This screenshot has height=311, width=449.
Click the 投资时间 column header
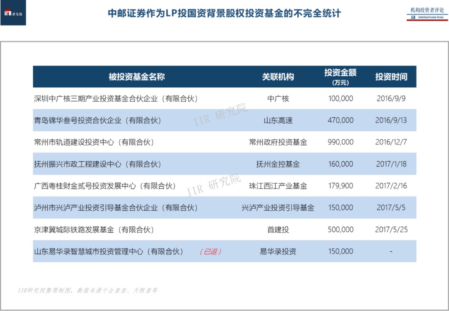[x=391, y=77]
